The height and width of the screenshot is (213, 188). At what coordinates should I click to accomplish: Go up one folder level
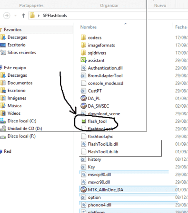tap(23, 16)
